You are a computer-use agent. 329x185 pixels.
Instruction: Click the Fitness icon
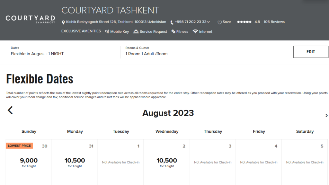[x=173, y=31]
